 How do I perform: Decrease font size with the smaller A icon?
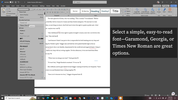point(37,9)
